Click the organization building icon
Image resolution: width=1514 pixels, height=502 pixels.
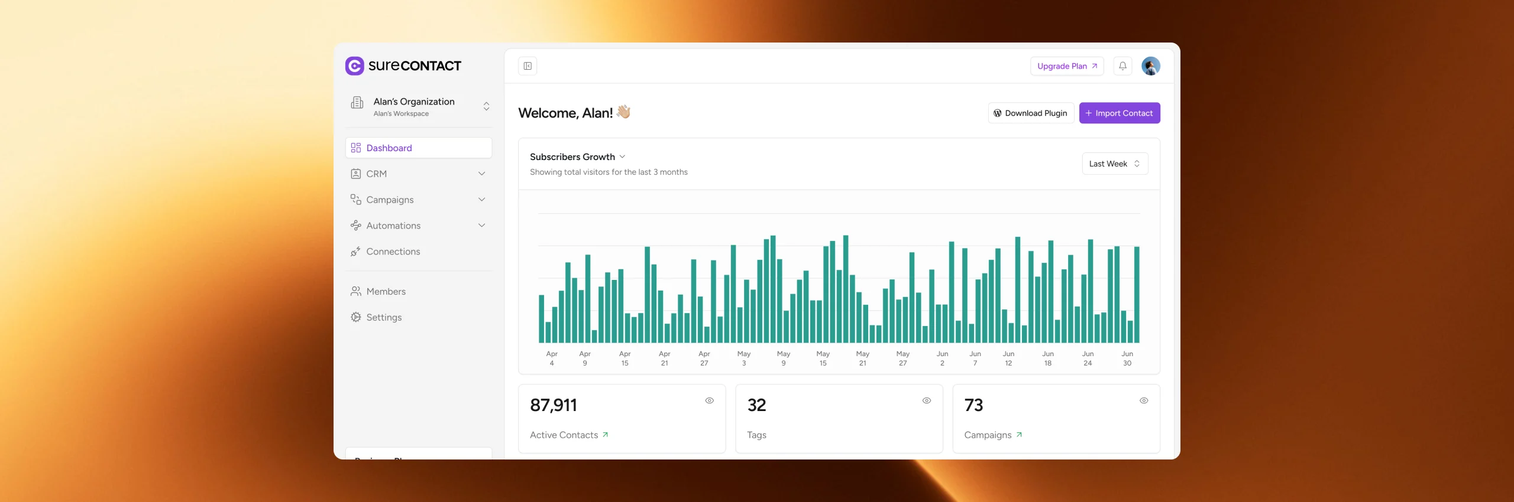tap(357, 103)
